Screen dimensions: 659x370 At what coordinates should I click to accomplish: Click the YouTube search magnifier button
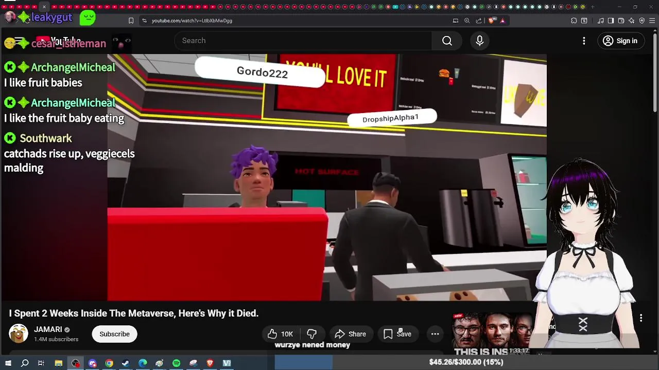[447, 41]
